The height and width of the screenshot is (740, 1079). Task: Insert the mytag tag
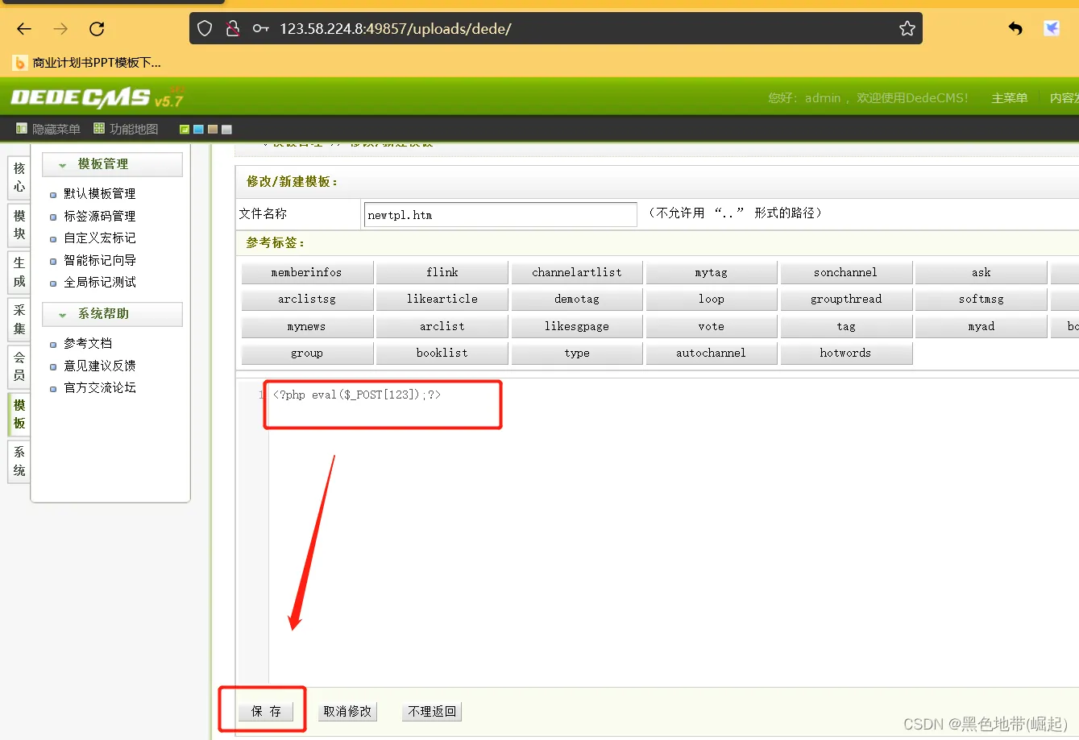(x=712, y=273)
